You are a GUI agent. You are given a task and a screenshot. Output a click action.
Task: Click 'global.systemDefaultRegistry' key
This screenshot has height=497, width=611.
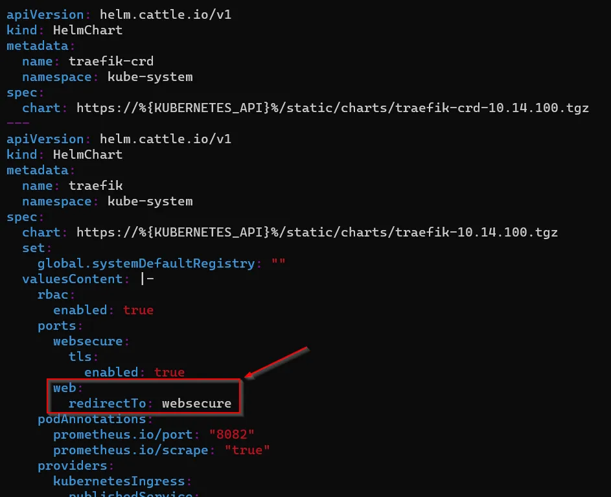146,264
